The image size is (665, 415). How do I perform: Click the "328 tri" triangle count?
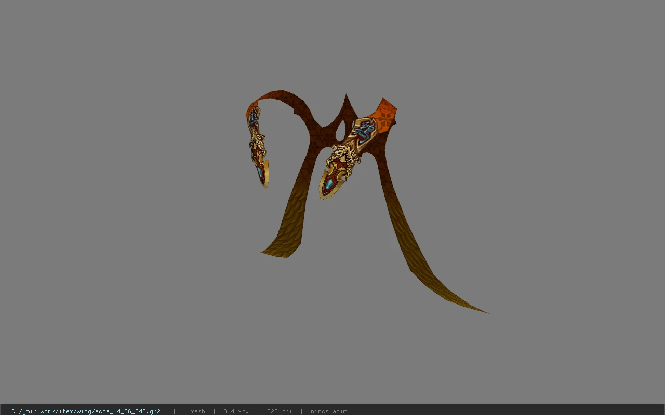[x=280, y=411]
